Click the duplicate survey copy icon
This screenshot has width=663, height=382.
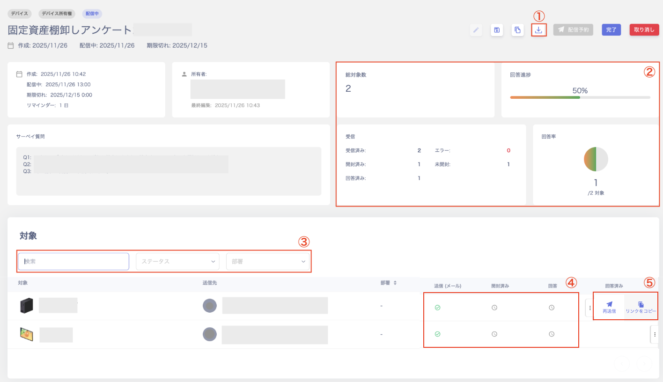pyautogui.click(x=517, y=30)
